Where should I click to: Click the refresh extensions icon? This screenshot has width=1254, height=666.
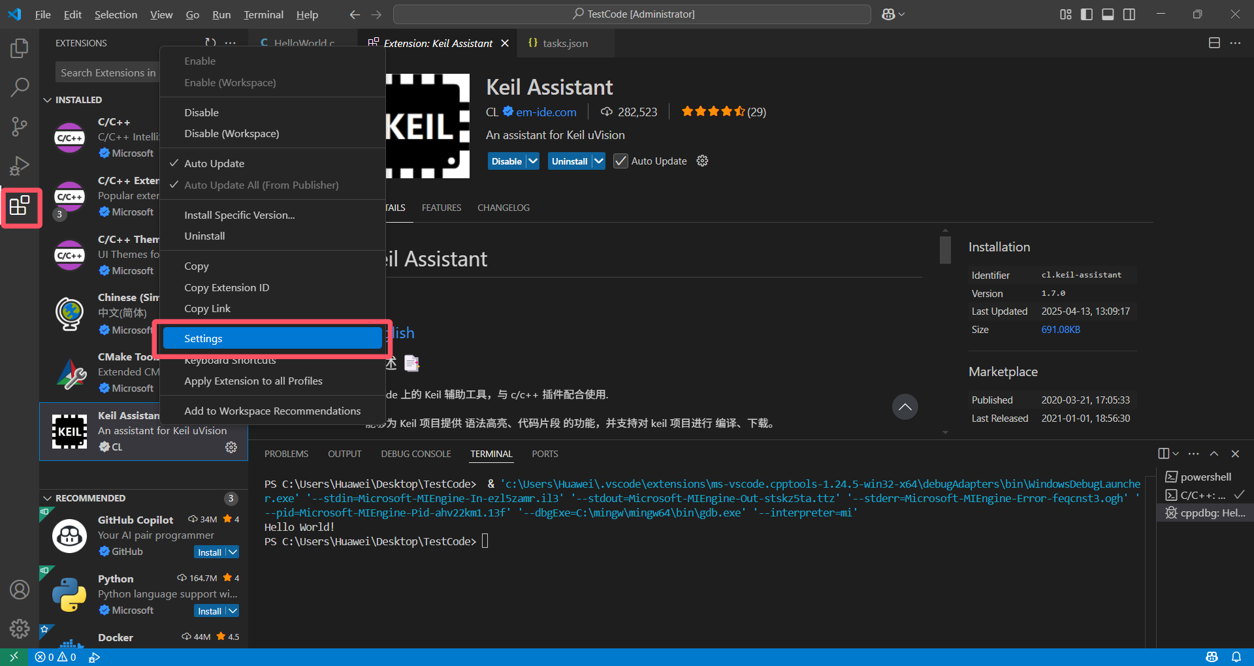tap(210, 42)
